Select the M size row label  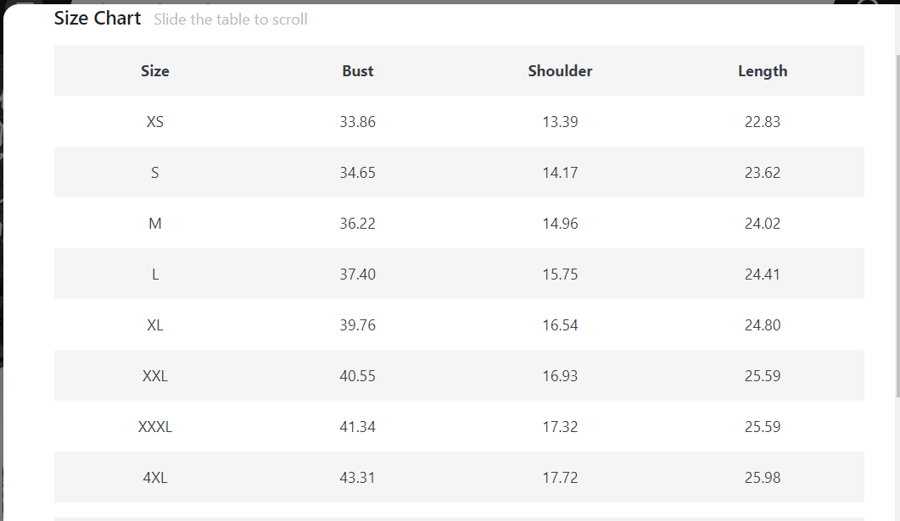coord(155,224)
